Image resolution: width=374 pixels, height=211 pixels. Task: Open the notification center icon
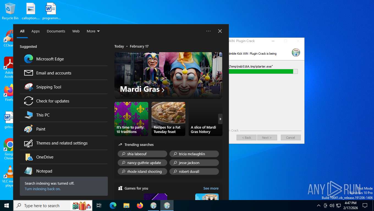coord(365,206)
